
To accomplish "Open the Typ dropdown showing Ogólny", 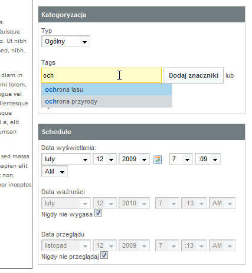I will [x=66, y=41].
